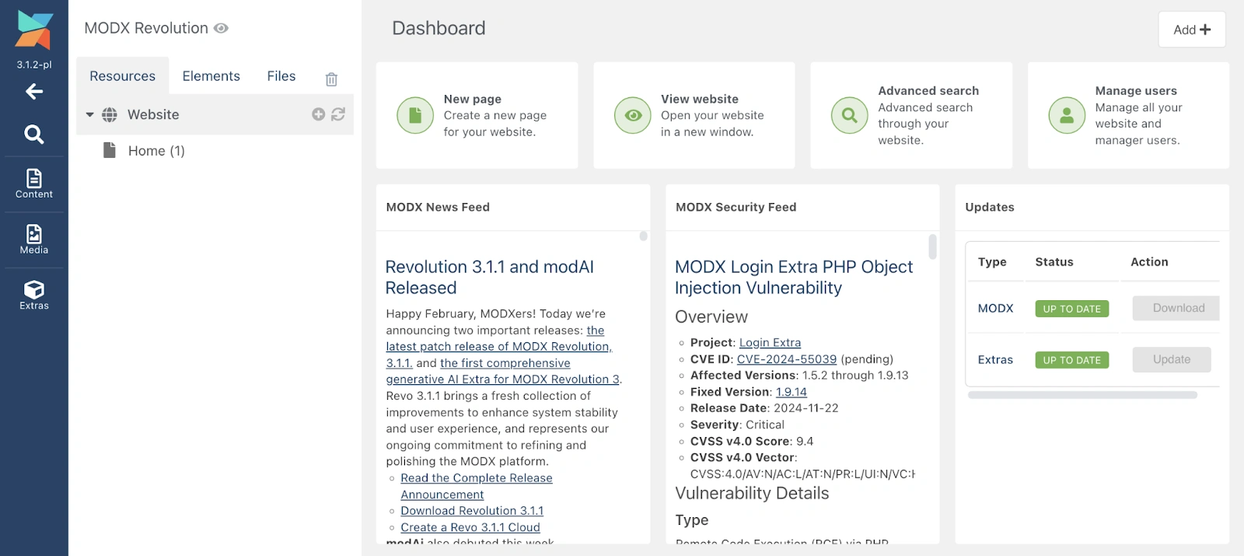Screen dimensions: 1244x556
Task: Click the Updates panel heading
Action: click(990, 208)
